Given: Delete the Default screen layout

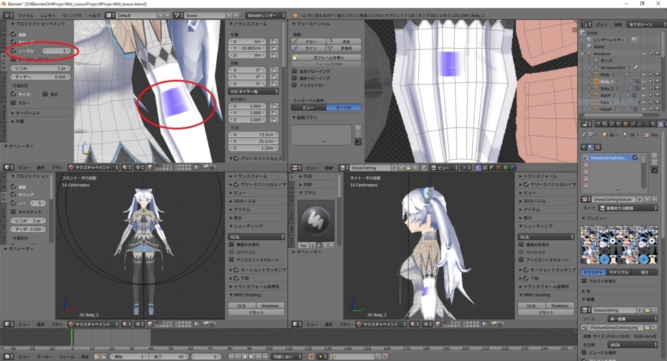Looking at the screenshot, I should pos(167,16).
